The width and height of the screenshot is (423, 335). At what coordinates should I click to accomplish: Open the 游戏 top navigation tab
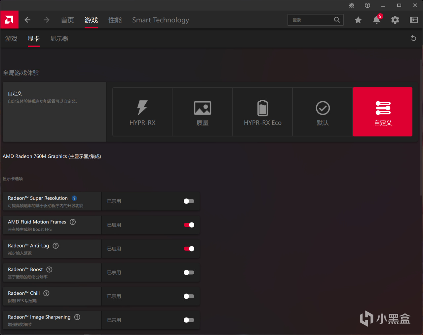coord(91,20)
